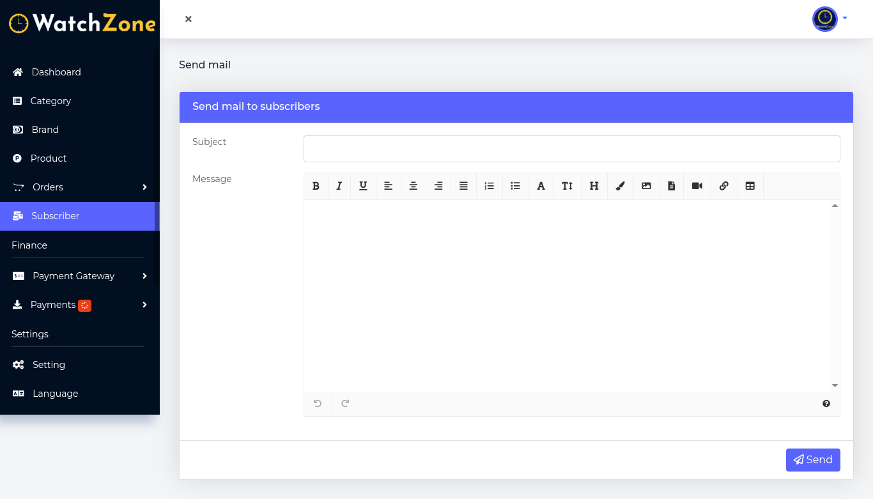Insert a table into the message

750,186
